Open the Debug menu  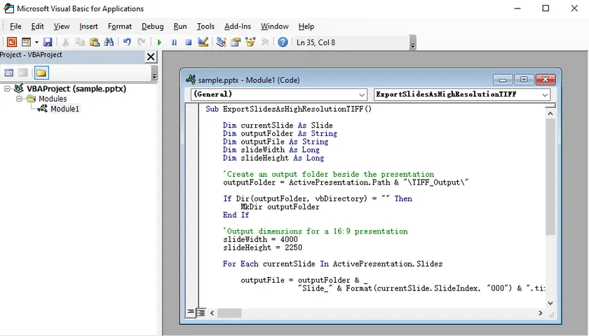tap(153, 27)
